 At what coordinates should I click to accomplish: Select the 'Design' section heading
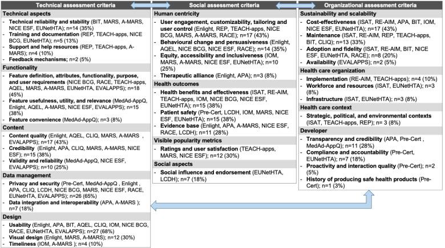coord(12,217)
